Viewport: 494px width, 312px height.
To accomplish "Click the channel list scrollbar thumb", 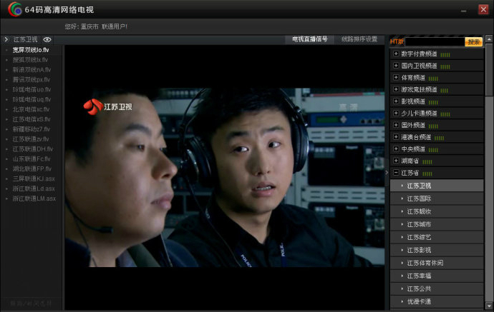I will [489, 69].
